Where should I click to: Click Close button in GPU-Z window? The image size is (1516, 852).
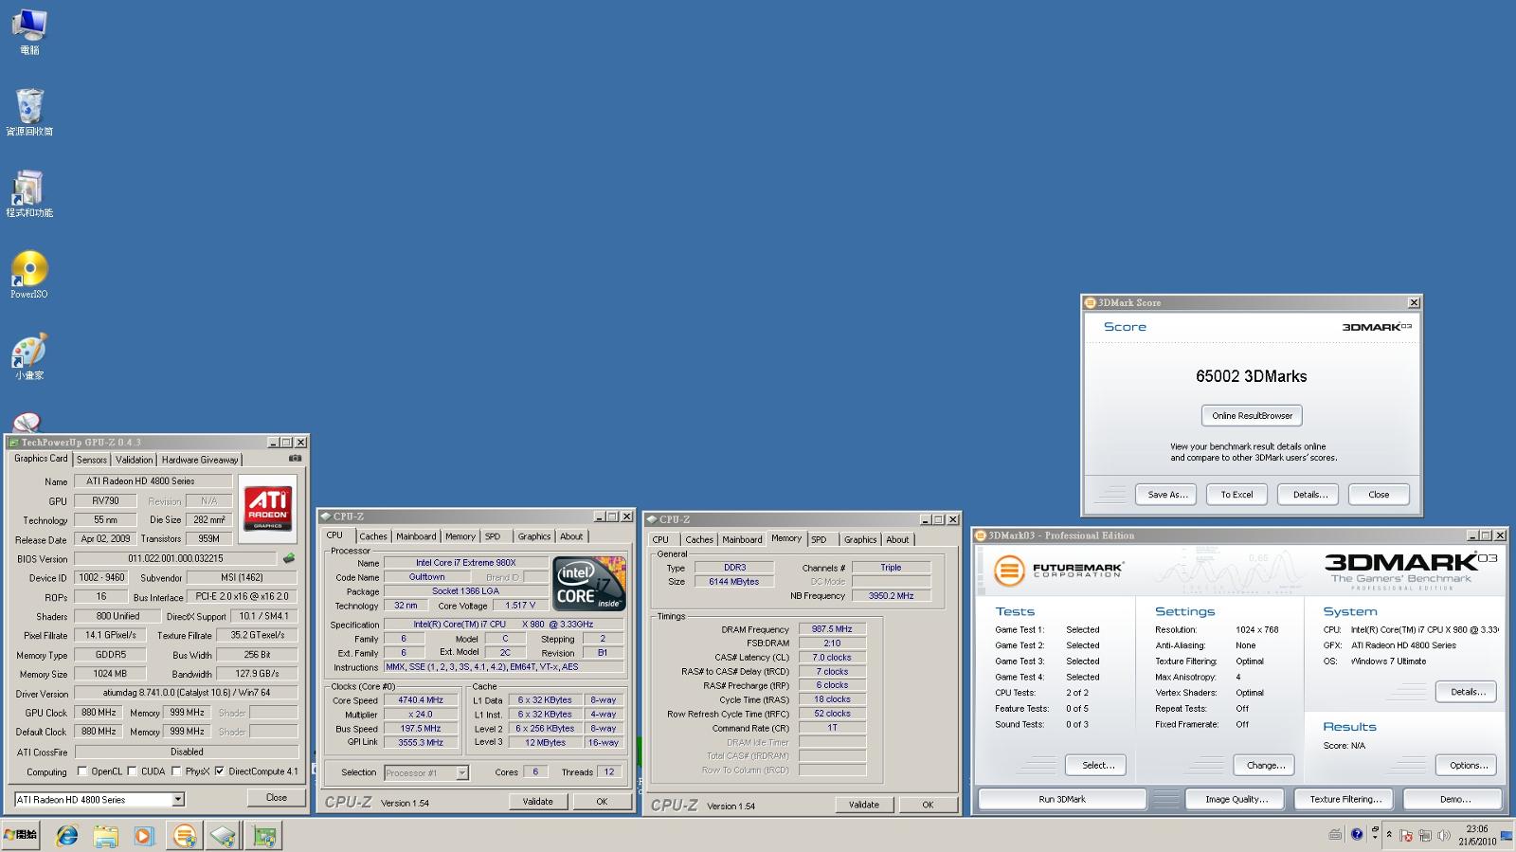point(276,798)
